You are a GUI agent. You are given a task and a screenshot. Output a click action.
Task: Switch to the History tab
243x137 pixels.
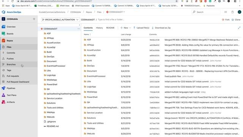(99, 28)
